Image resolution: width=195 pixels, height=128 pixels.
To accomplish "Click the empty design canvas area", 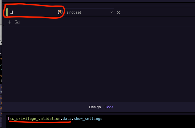I will [x=98, y=64].
